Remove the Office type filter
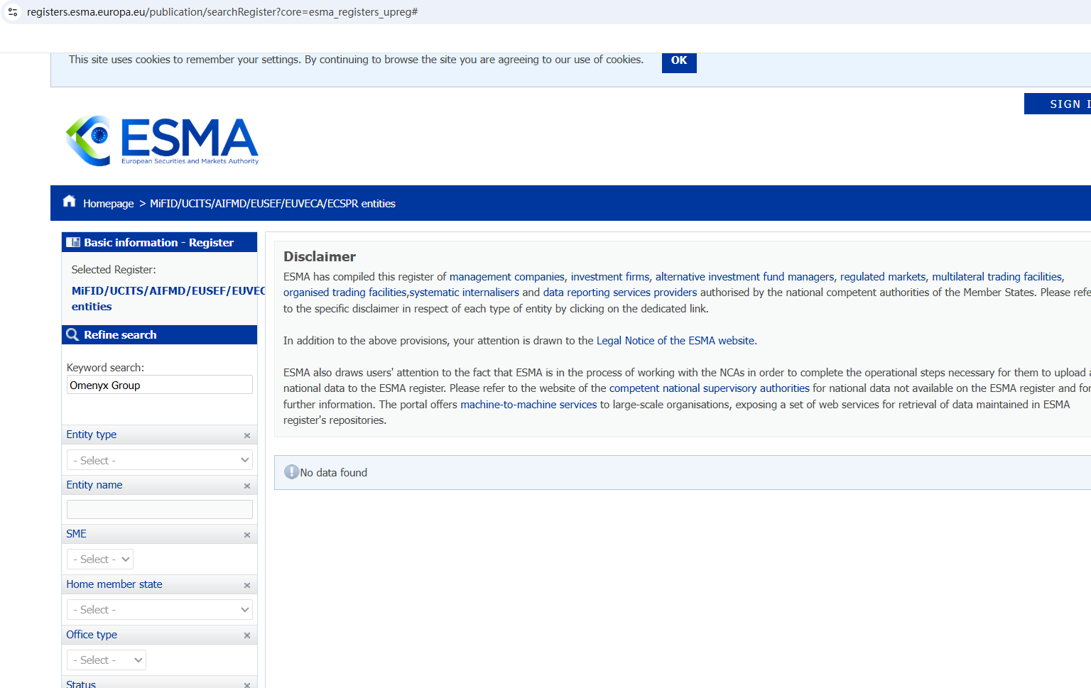 (x=247, y=635)
